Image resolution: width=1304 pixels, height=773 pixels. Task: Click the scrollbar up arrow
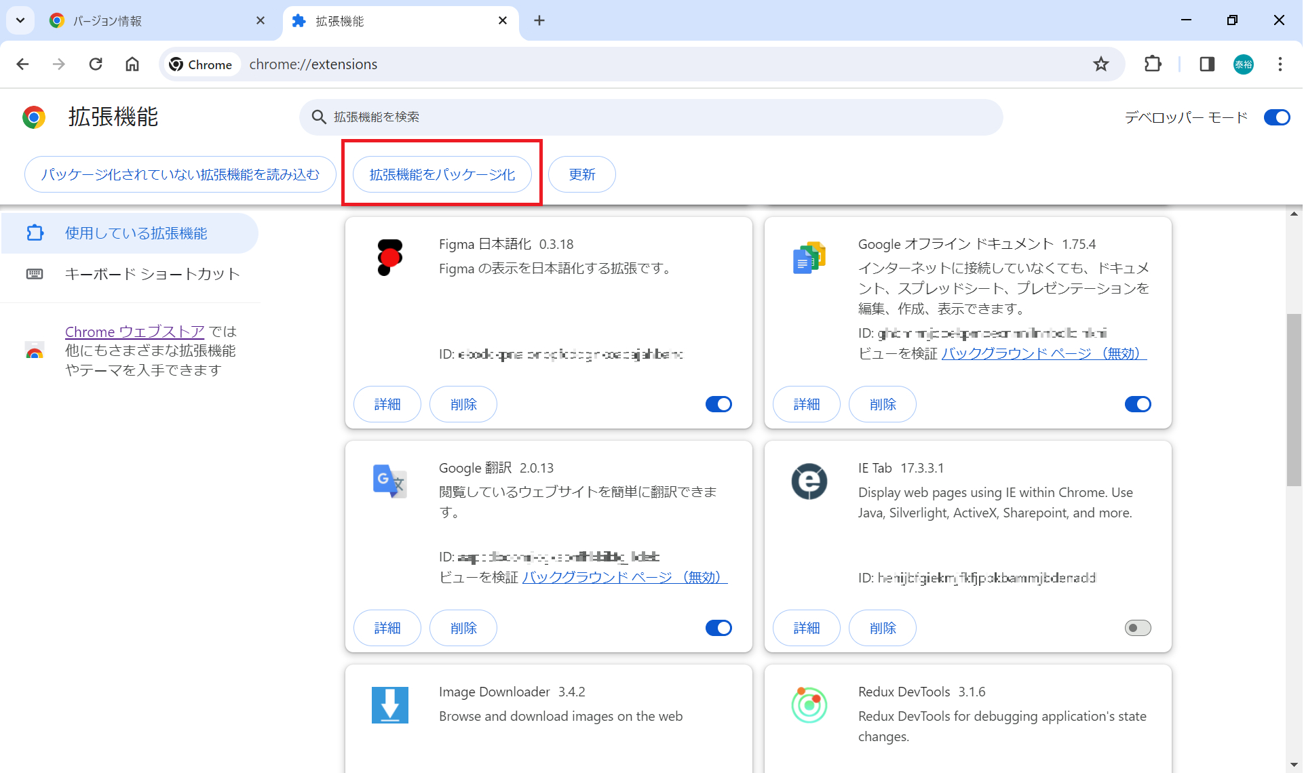coord(1294,214)
